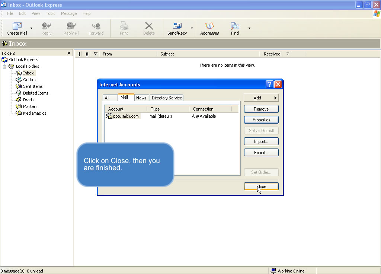The image size is (381, 274).
Task: Open the Create Mail dropdown arrow
Action: (31, 28)
